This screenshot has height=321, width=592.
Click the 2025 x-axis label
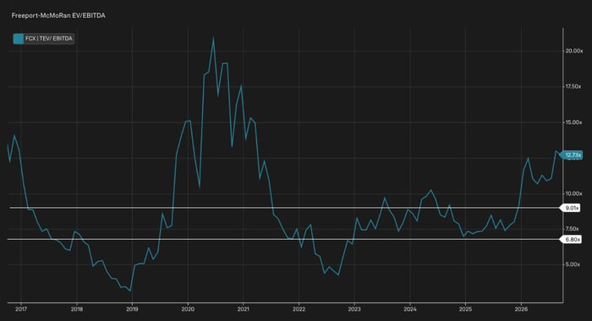tap(465, 309)
